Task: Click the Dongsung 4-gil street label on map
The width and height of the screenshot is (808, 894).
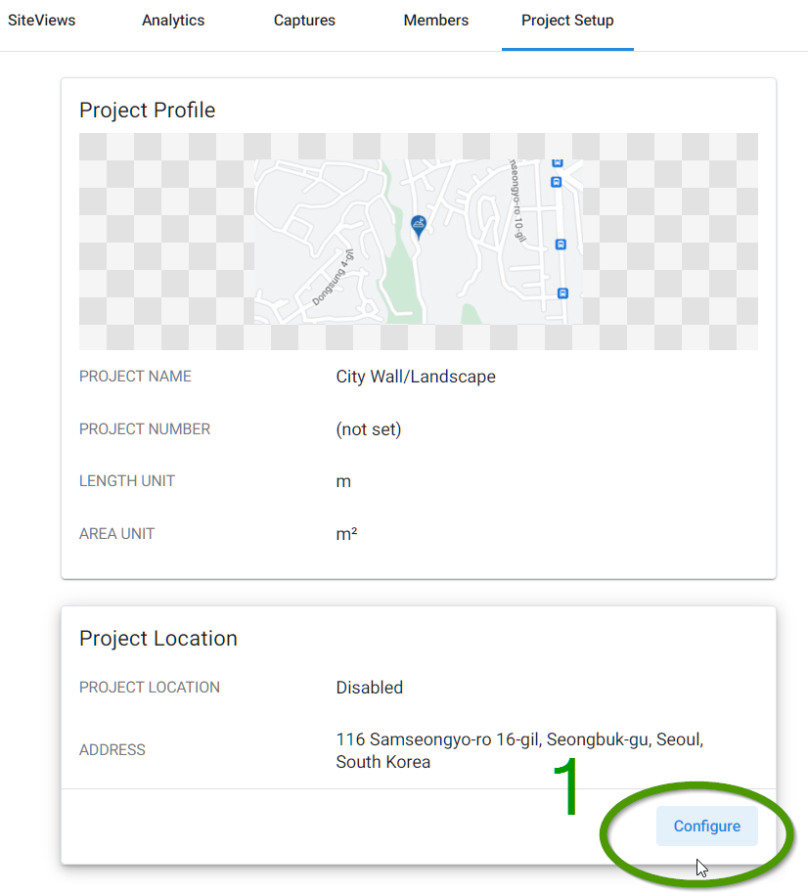Action: pos(333,277)
